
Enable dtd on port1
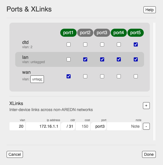(x=69, y=44)
